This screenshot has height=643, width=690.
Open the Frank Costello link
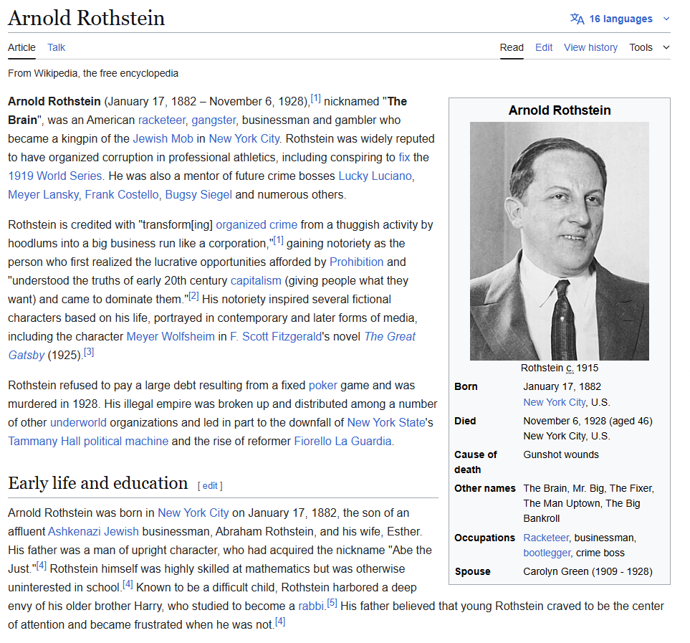point(122,194)
